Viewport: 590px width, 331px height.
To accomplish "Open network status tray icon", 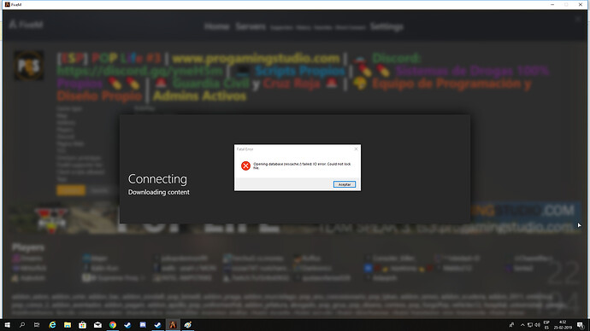I will [x=530, y=325].
